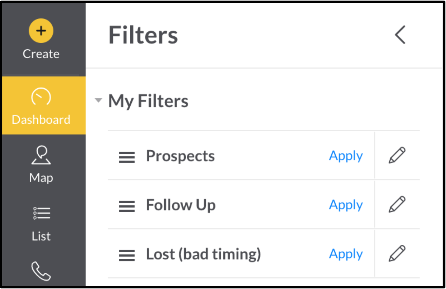Edit Follow Up filter with pencil icon

click(397, 204)
